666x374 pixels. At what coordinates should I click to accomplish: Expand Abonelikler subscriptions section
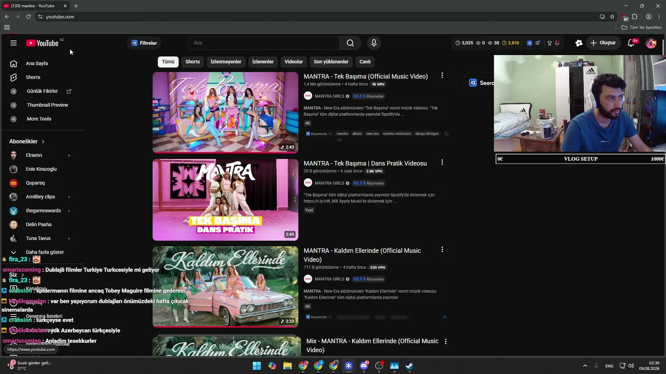coord(27,141)
